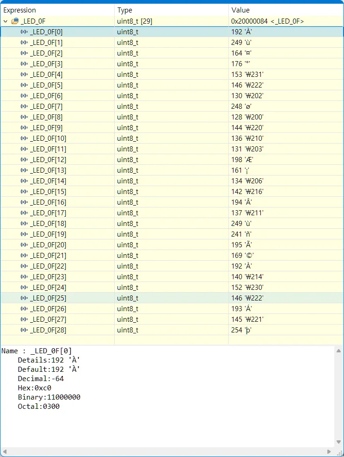The width and height of the screenshot is (344, 457).
Task: Click the details pane scroll up arrow
Action: click(x=338, y=351)
